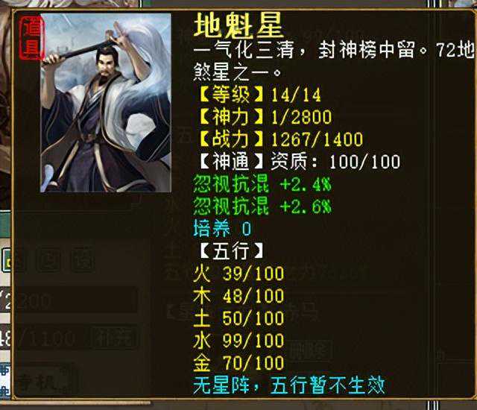
Task: Click the 地魁星 title text
Action: click(238, 26)
